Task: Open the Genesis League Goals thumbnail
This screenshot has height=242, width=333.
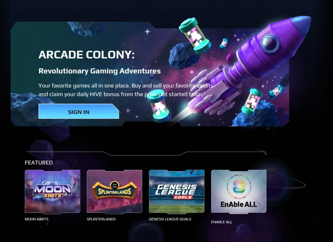Action: 177,191
